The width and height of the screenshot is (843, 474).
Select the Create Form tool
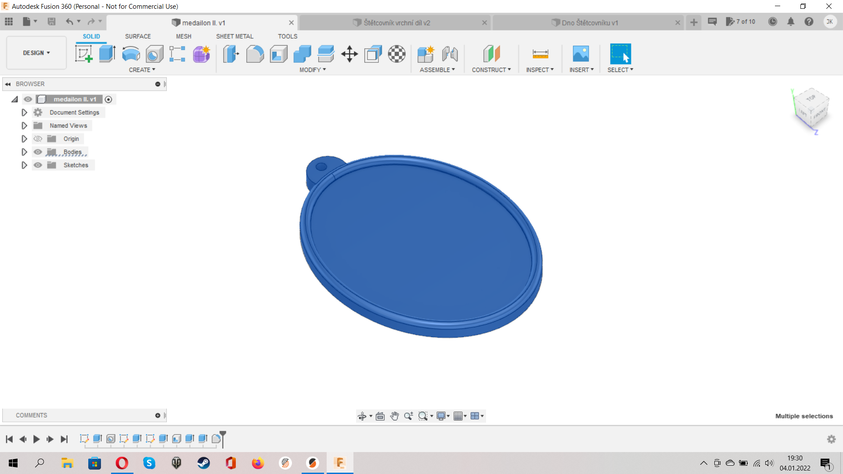point(202,54)
